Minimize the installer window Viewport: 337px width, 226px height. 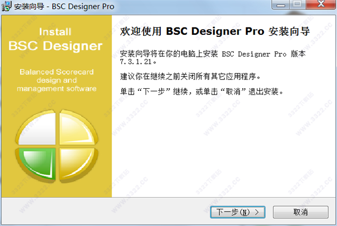click(x=280, y=4)
